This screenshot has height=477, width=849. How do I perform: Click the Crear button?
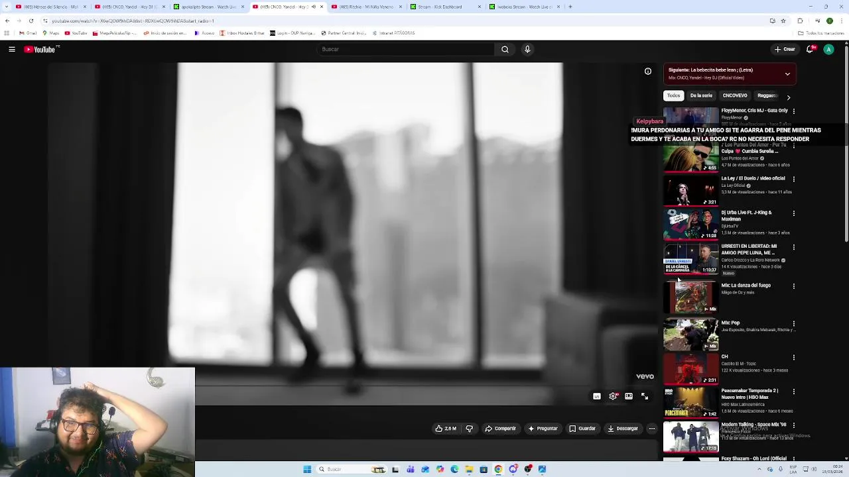coord(784,49)
